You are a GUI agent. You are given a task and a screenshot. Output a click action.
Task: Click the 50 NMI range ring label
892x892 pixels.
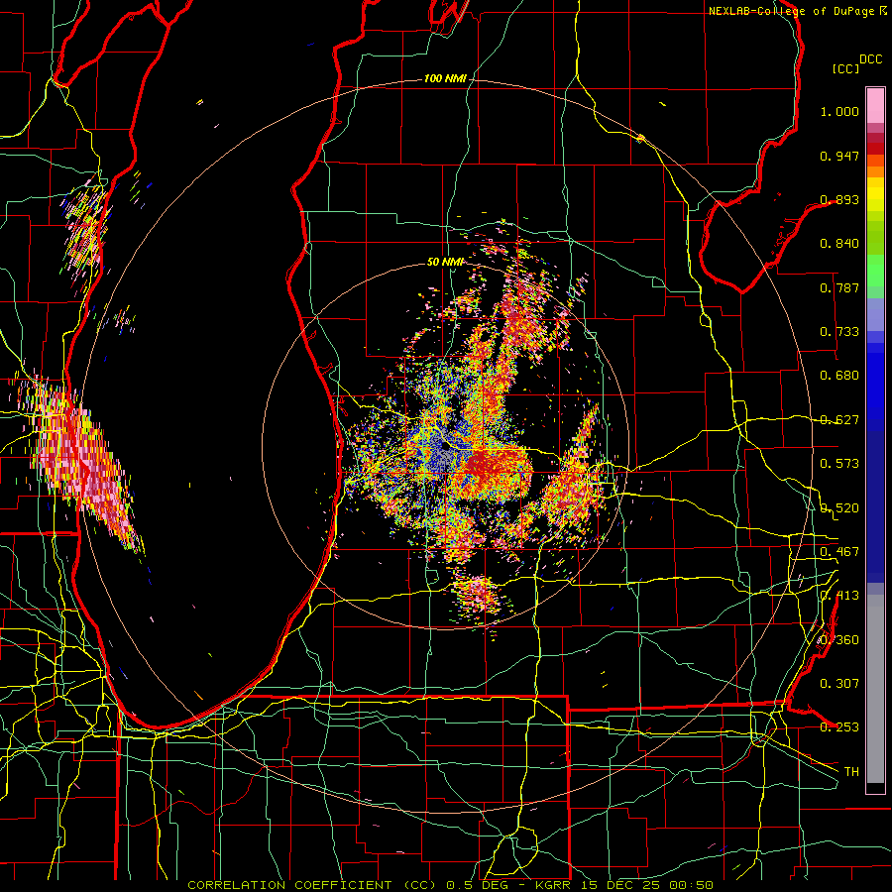click(445, 262)
